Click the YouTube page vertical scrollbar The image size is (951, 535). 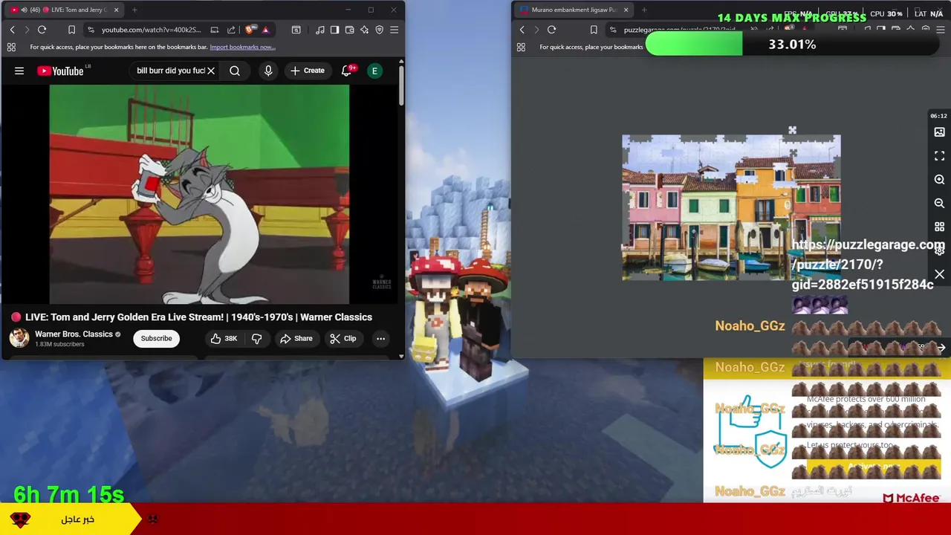(x=401, y=85)
